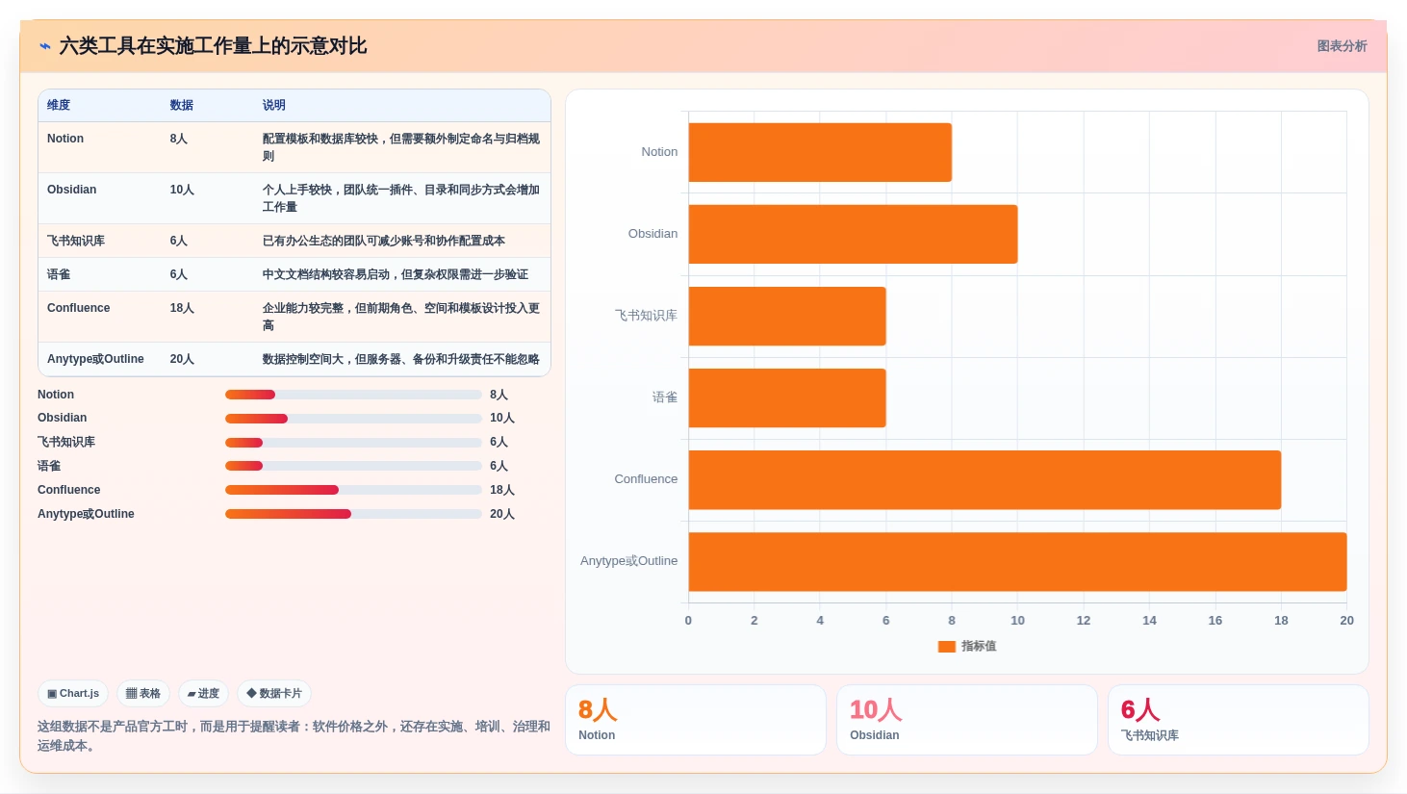Click the 指标值 legend label
This screenshot has height=794, width=1407.
coord(979,647)
